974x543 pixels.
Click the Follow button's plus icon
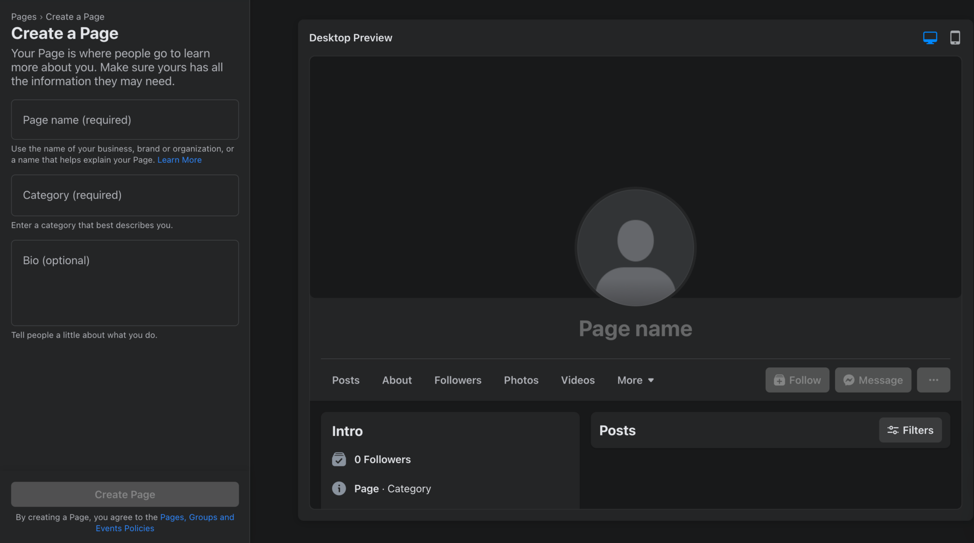tap(779, 380)
